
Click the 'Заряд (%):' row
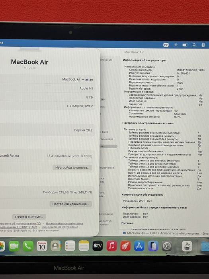165,104
